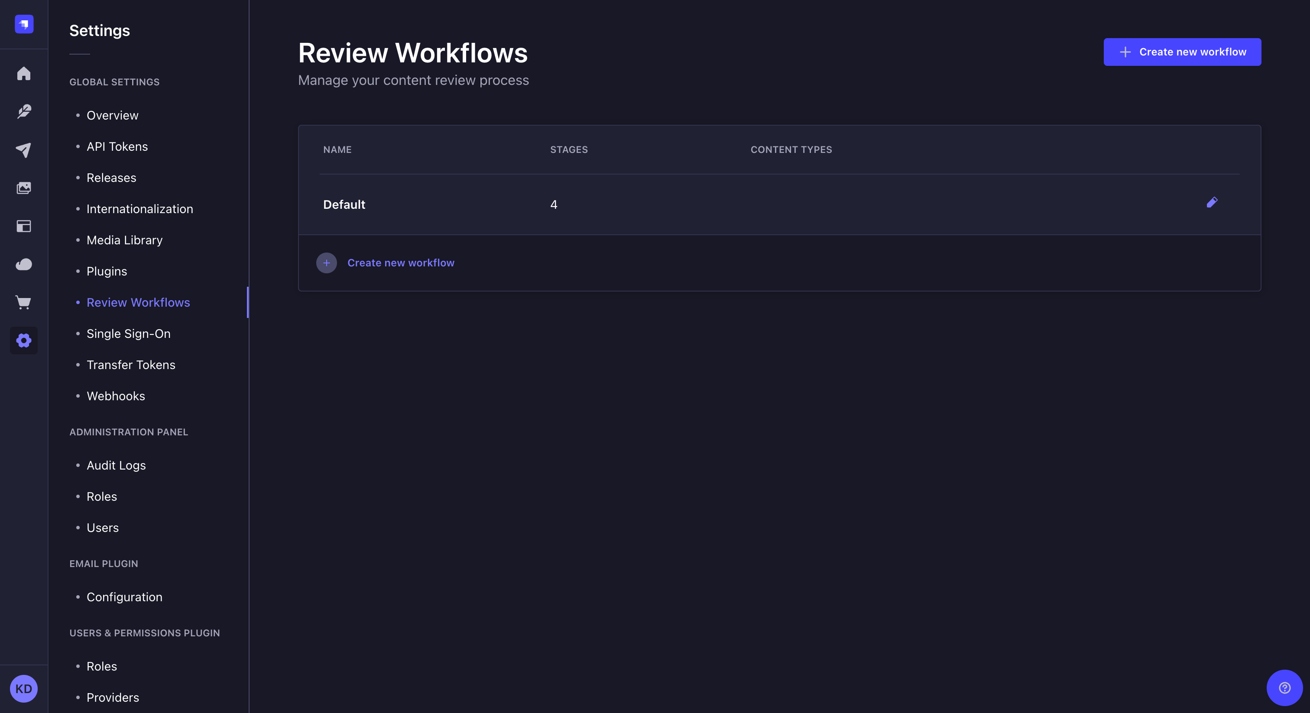1310x713 pixels.
Task: Open Providers under Users & Permissions
Action: [x=112, y=697]
